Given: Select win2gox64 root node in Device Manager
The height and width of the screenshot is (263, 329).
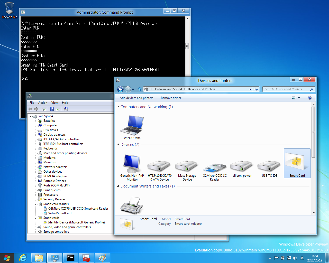Looking at the screenshot, I should click(45, 116).
